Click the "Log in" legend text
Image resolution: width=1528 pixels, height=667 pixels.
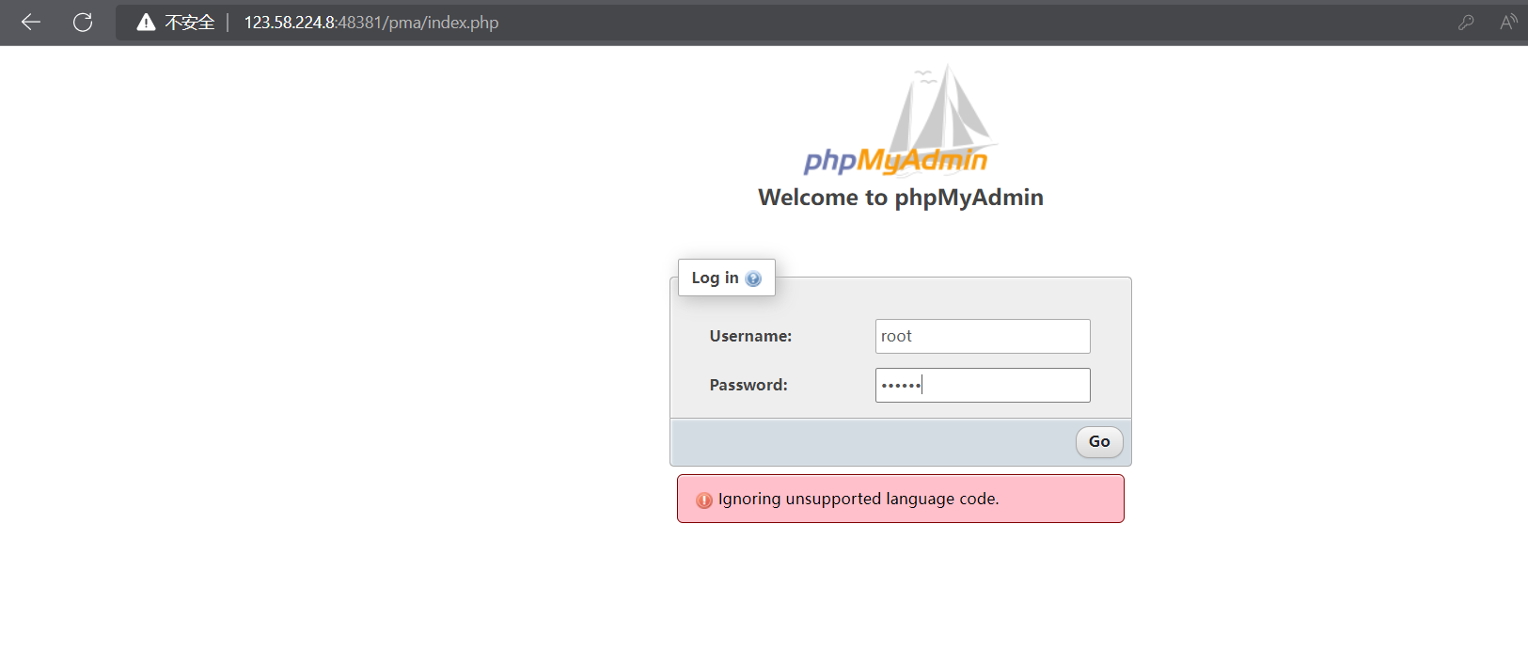pyautogui.click(x=715, y=278)
